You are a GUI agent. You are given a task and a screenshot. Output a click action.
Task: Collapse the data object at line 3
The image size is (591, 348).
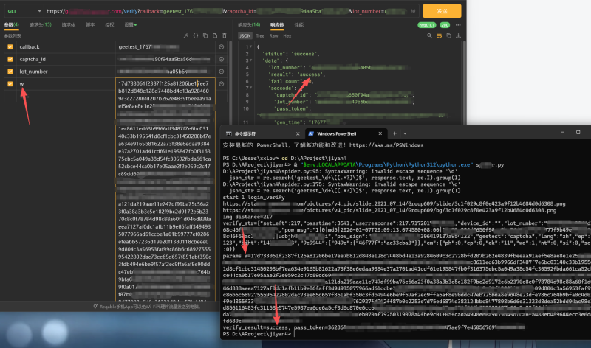coord(253,62)
